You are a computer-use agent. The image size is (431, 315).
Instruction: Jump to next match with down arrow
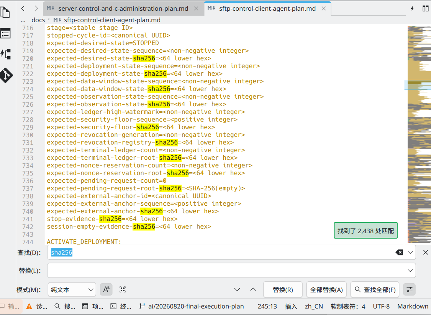point(237,289)
